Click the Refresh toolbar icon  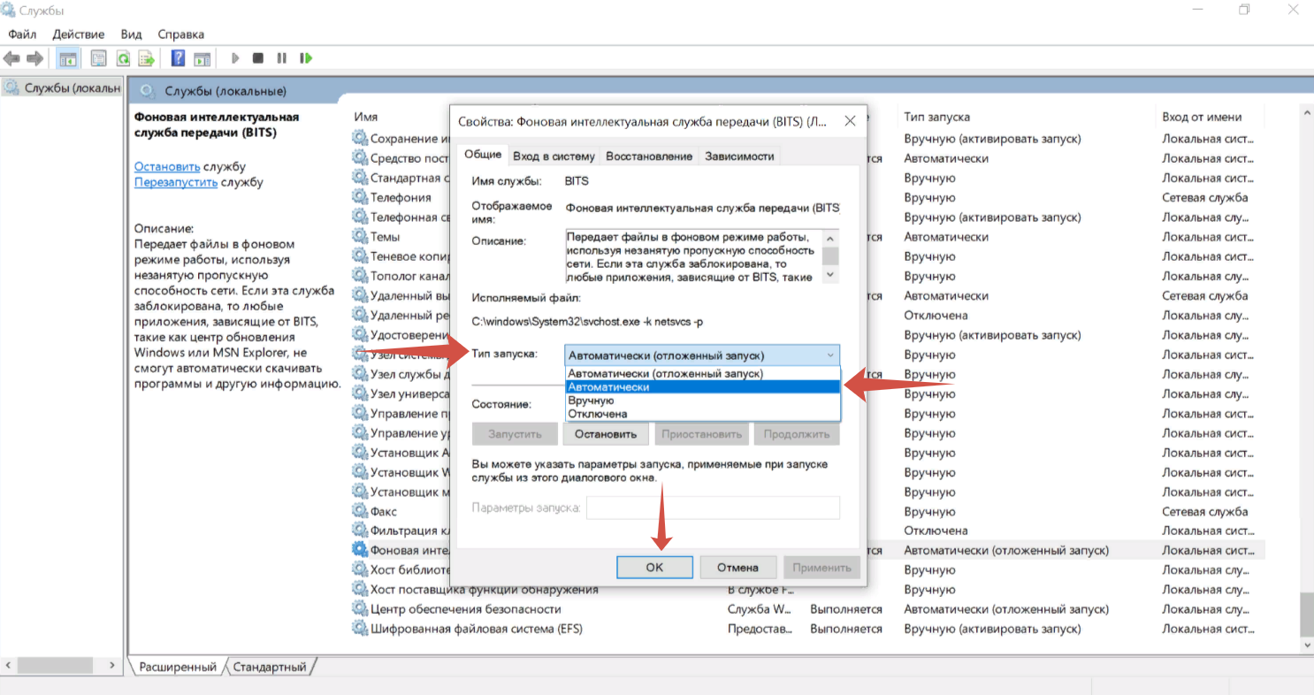(x=123, y=58)
